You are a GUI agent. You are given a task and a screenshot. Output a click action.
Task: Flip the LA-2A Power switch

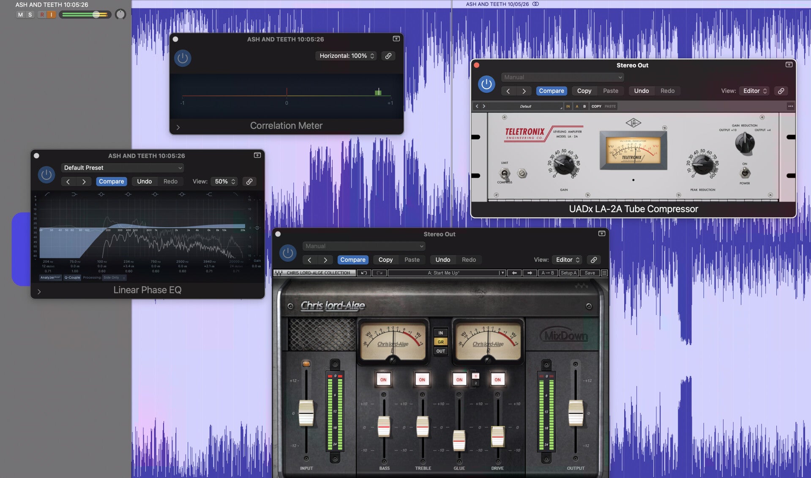tap(745, 173)
